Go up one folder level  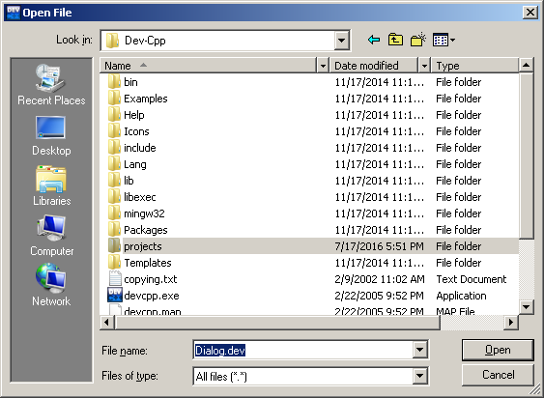(395, 40)
